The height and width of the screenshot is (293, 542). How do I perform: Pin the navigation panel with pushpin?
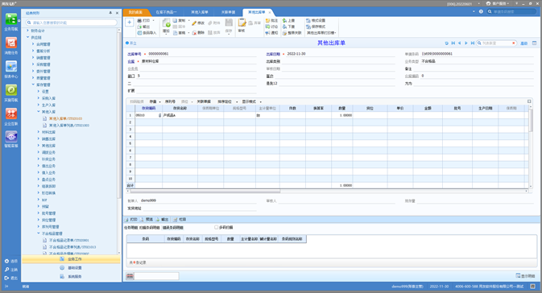[110, 13]
